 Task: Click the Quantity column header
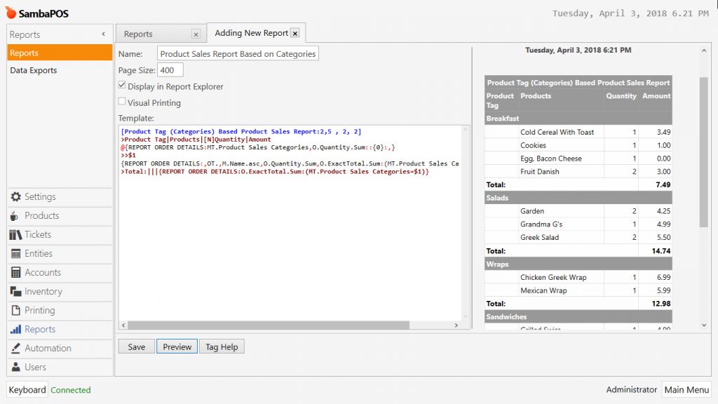click(621, 95)
